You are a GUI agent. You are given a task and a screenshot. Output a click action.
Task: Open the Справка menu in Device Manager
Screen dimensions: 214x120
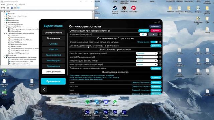tap(22, 5)
